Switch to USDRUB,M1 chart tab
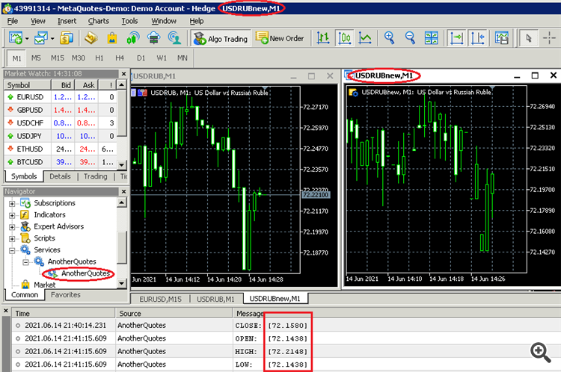561x372 pixels. pyautogui.click(x=215, y=299)
